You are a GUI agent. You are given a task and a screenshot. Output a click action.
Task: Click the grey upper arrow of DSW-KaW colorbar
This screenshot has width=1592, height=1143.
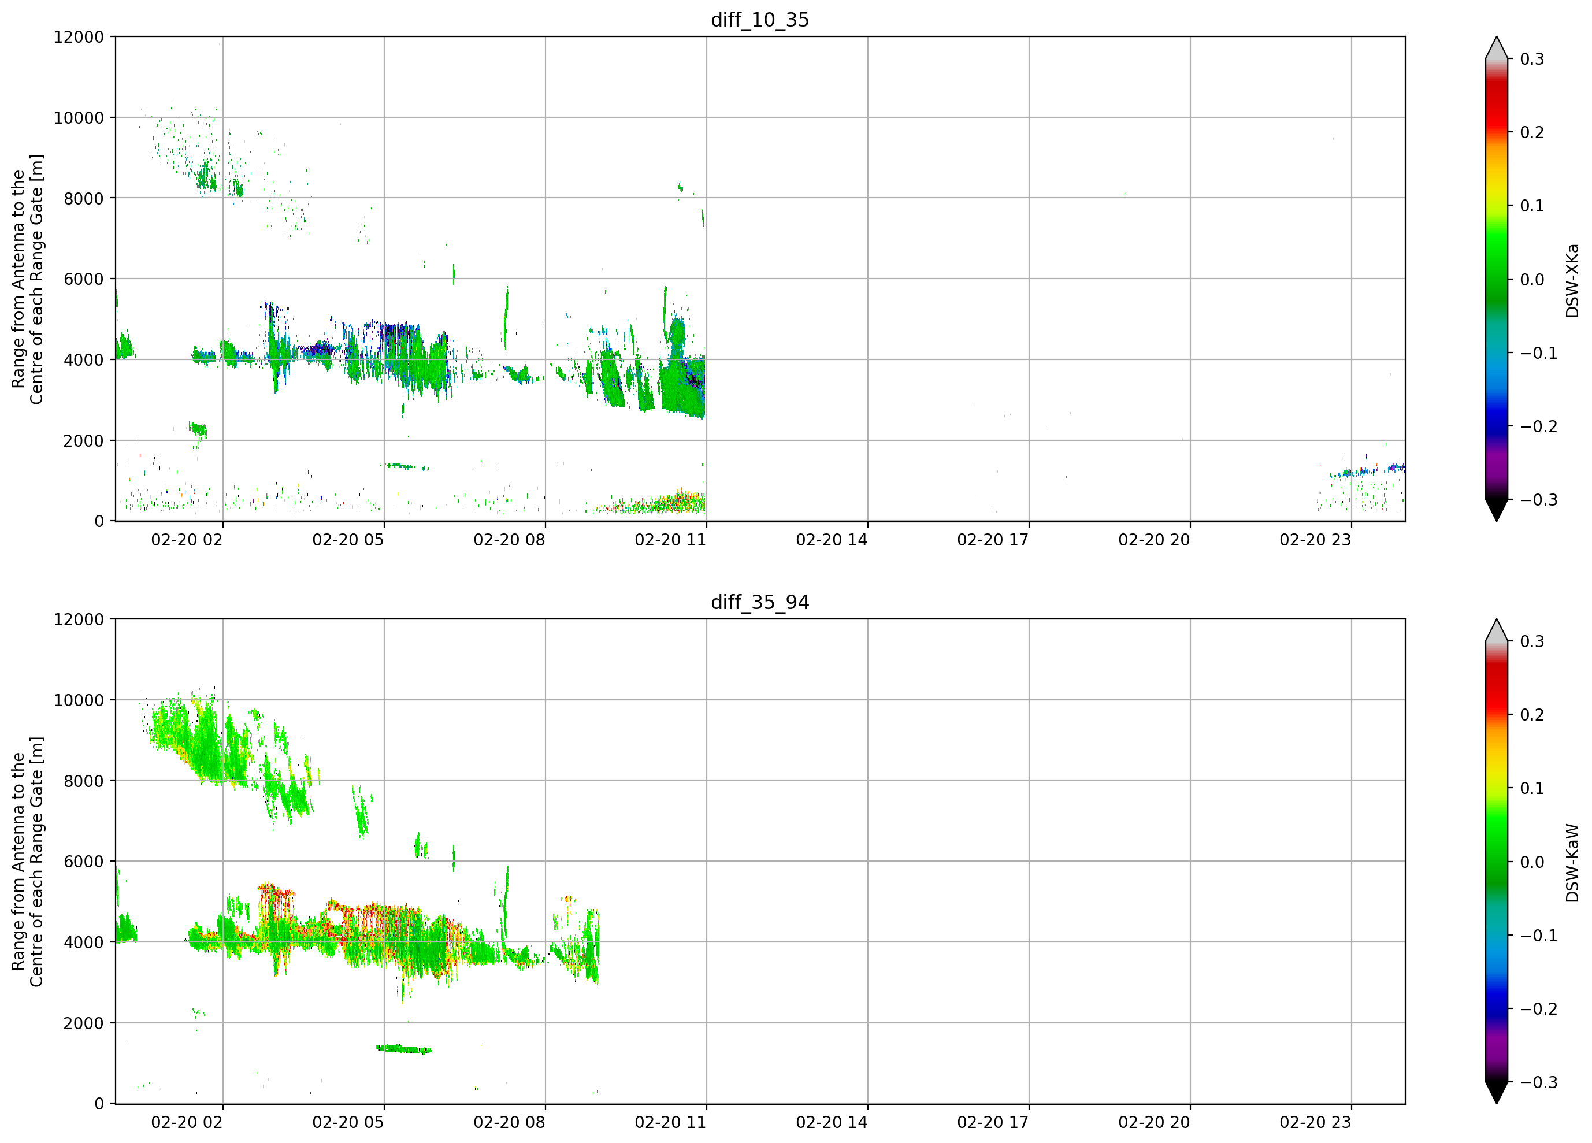point(1497,632)
